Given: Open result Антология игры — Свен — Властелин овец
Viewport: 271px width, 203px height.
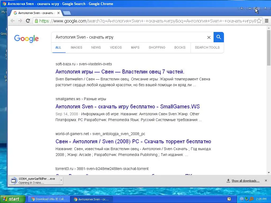Looking at the screenshot, I should point(120,72).
